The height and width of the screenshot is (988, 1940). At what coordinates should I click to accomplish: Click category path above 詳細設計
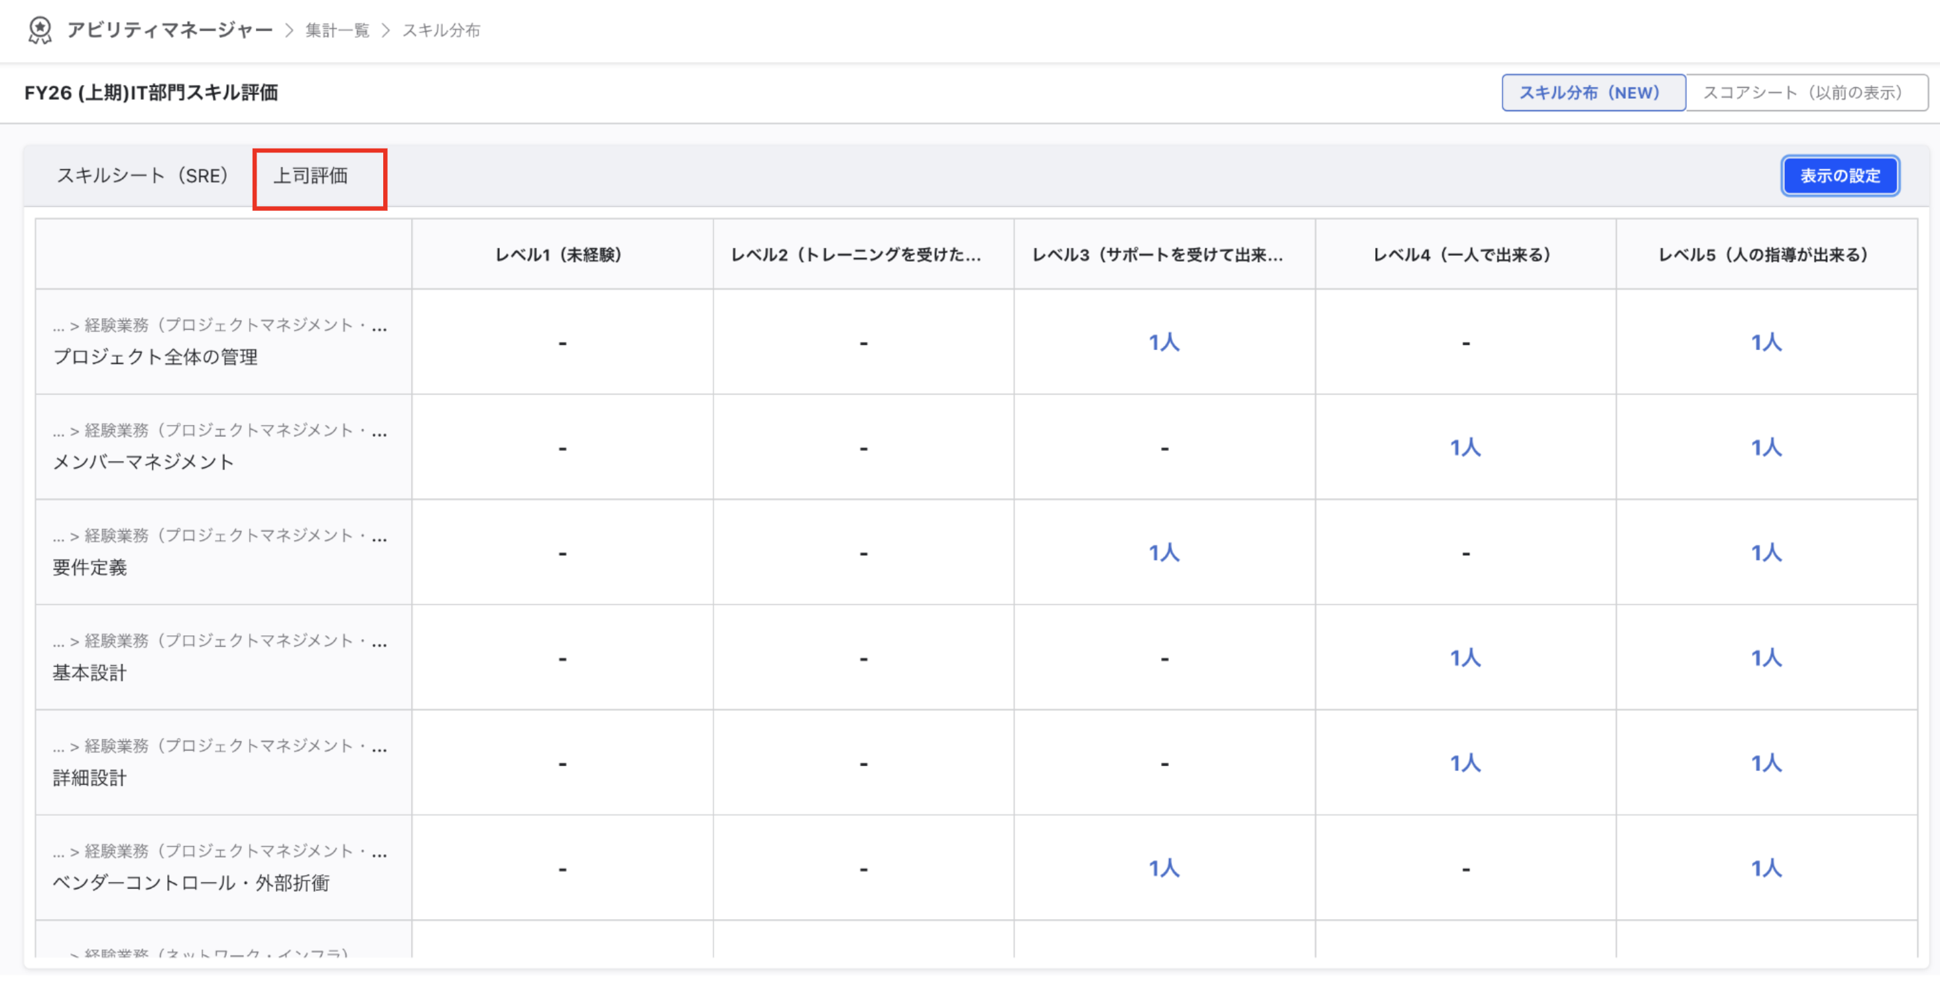point(220,747)
